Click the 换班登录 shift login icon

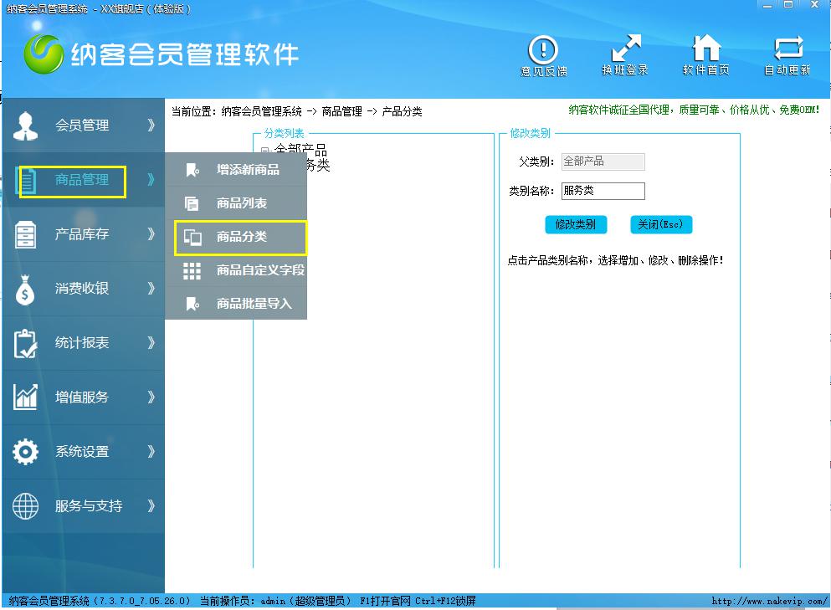[x=625, y=49]
